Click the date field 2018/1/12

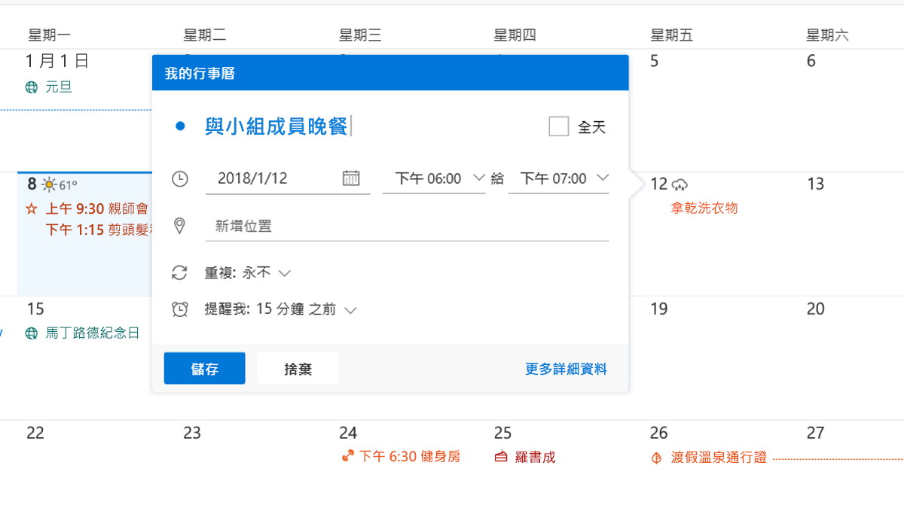pos(288,178)
